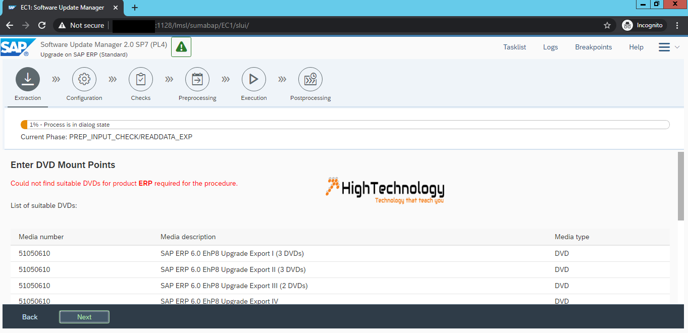
Task: Click the Next button
Action: point(84,317)
